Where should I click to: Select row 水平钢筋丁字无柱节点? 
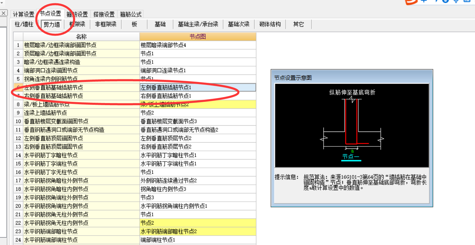pos(81,172)
